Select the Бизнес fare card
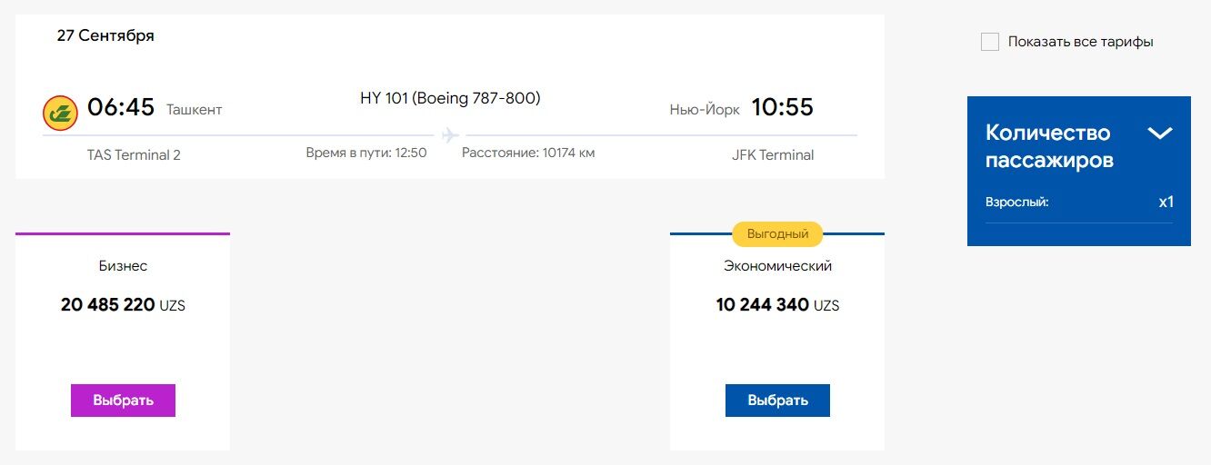The width and height of the screenshot is (1211, 465). [123, 341]
